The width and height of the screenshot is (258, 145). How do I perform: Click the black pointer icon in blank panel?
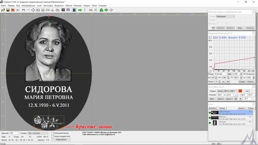pos(240,99)
